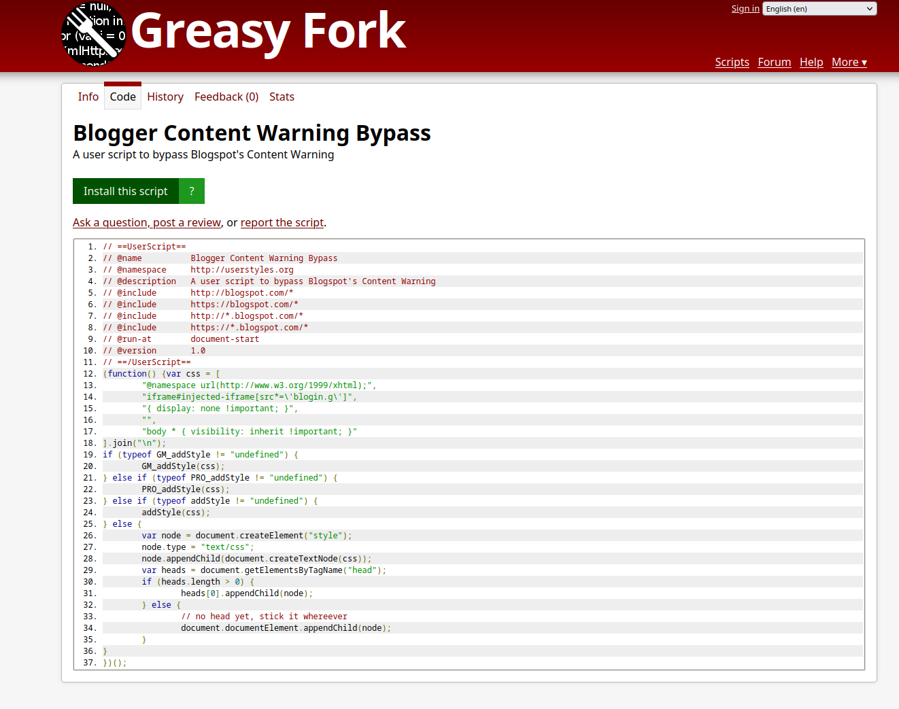This screenshot has width=899, height=709.
Task: Click Install this script button
Action: [126, 191]
